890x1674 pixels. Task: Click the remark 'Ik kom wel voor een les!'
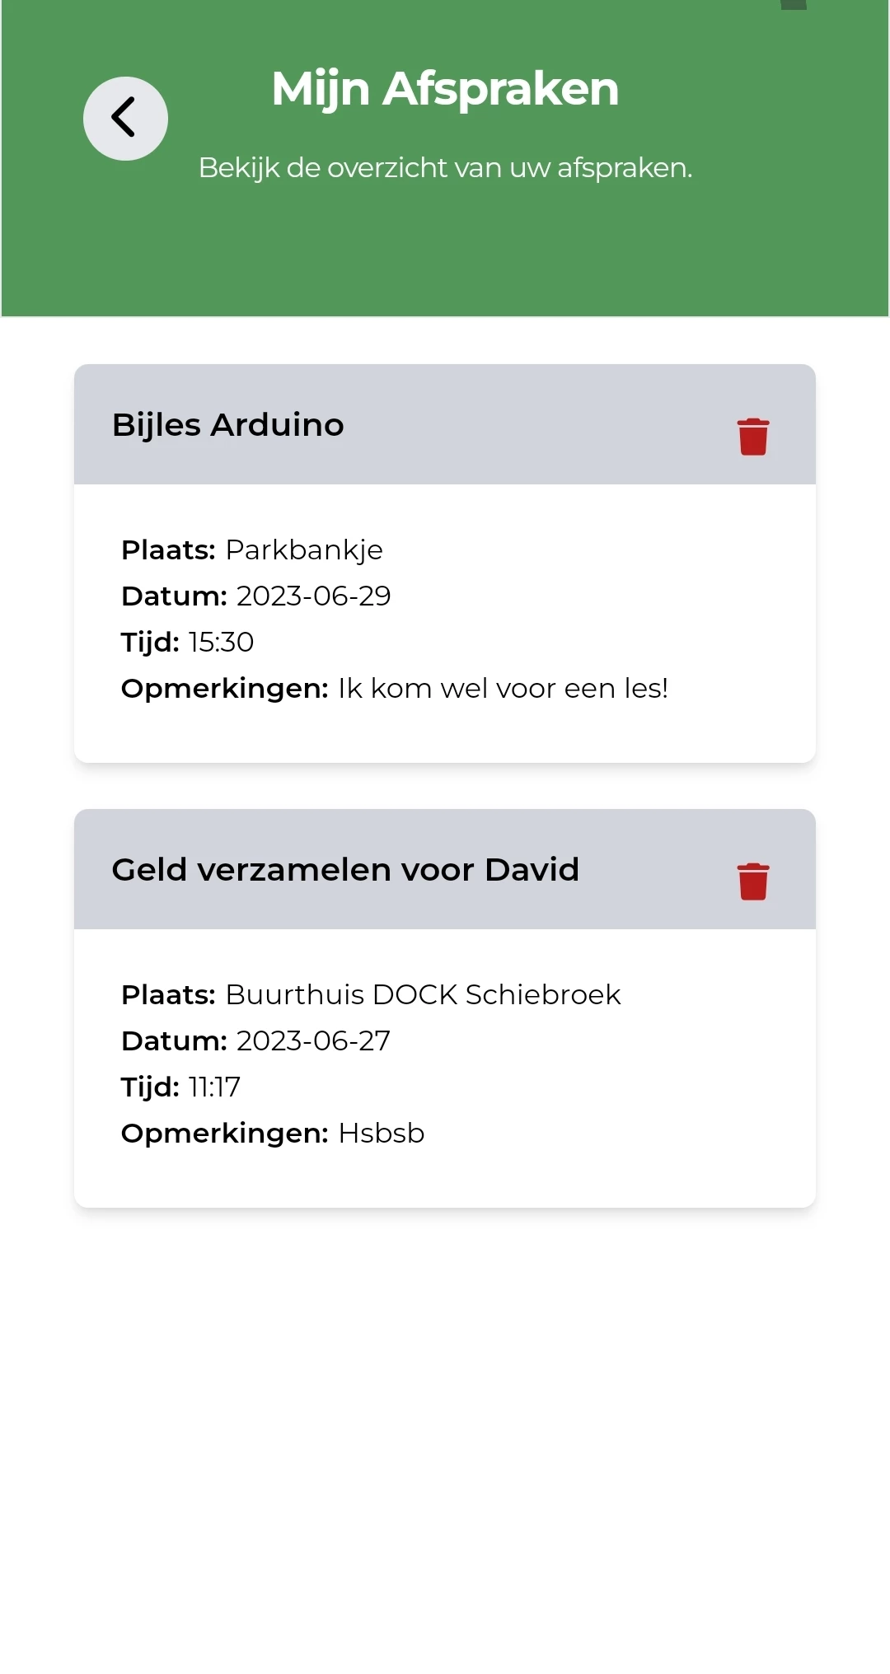click(x=503, y=689)
